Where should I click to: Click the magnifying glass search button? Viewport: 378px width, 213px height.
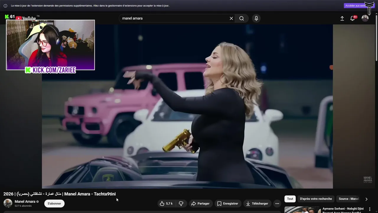242,18
